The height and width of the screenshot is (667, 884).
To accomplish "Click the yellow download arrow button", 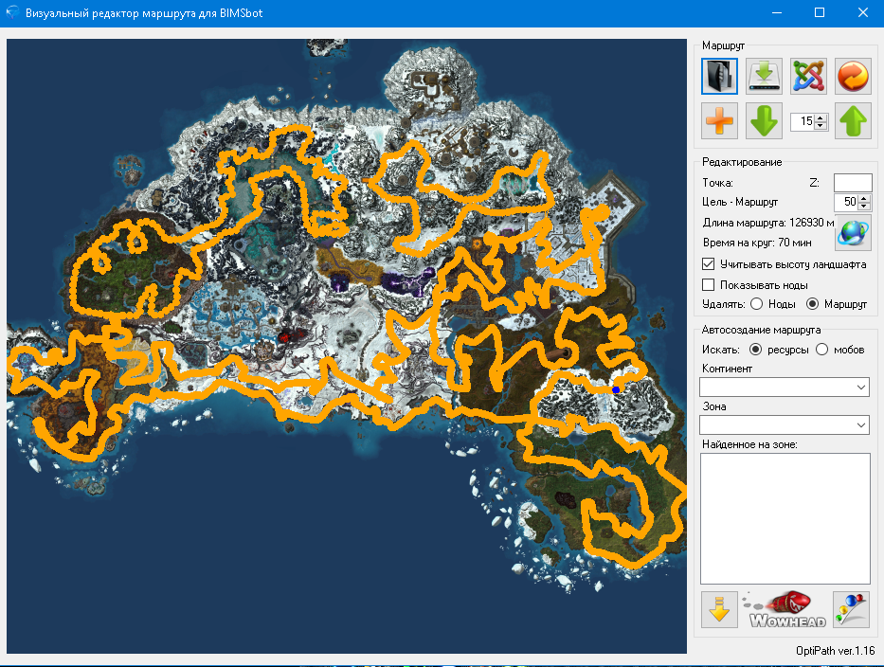I will pyautogui.click(x=719, y=609).
